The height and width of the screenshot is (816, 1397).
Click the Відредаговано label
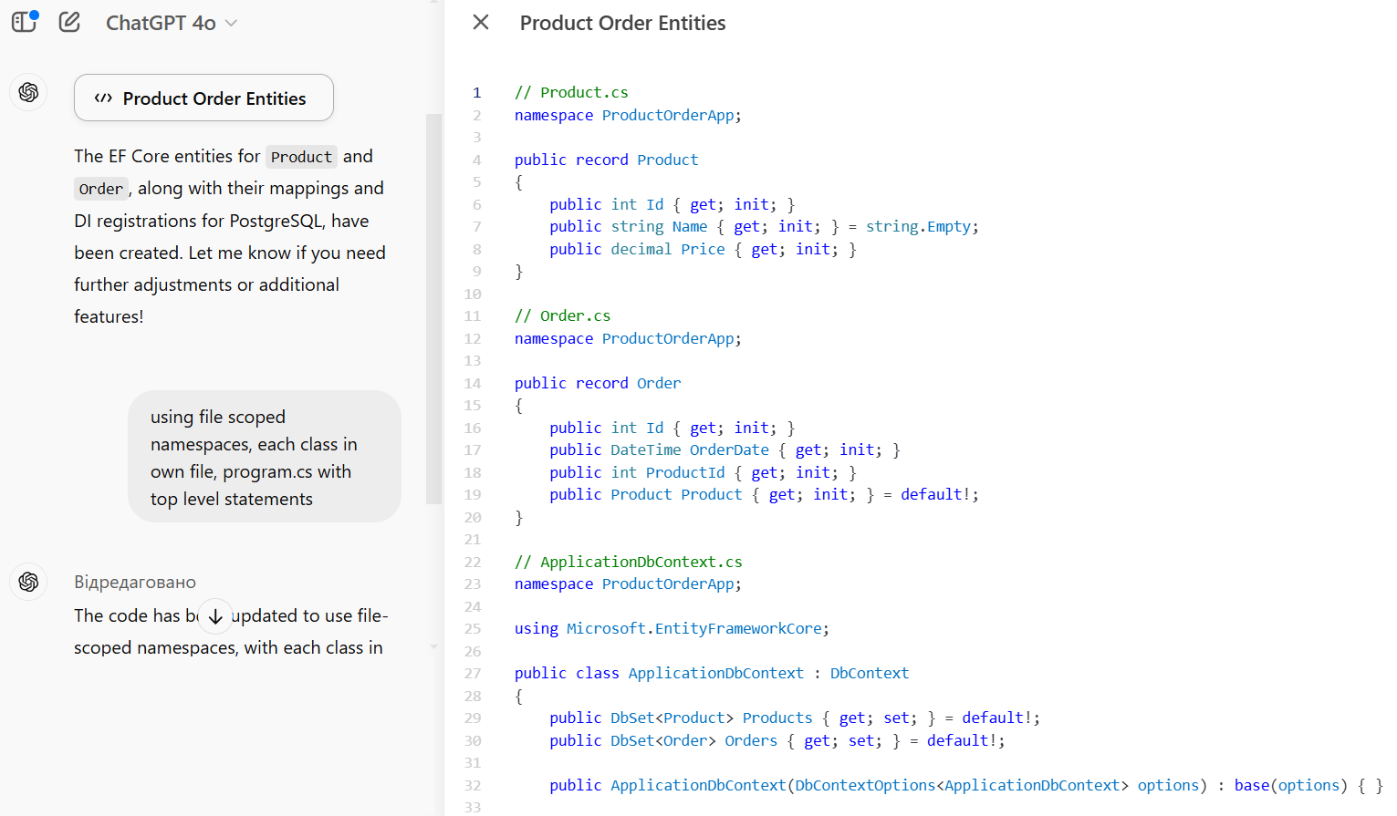pos(135,582)
